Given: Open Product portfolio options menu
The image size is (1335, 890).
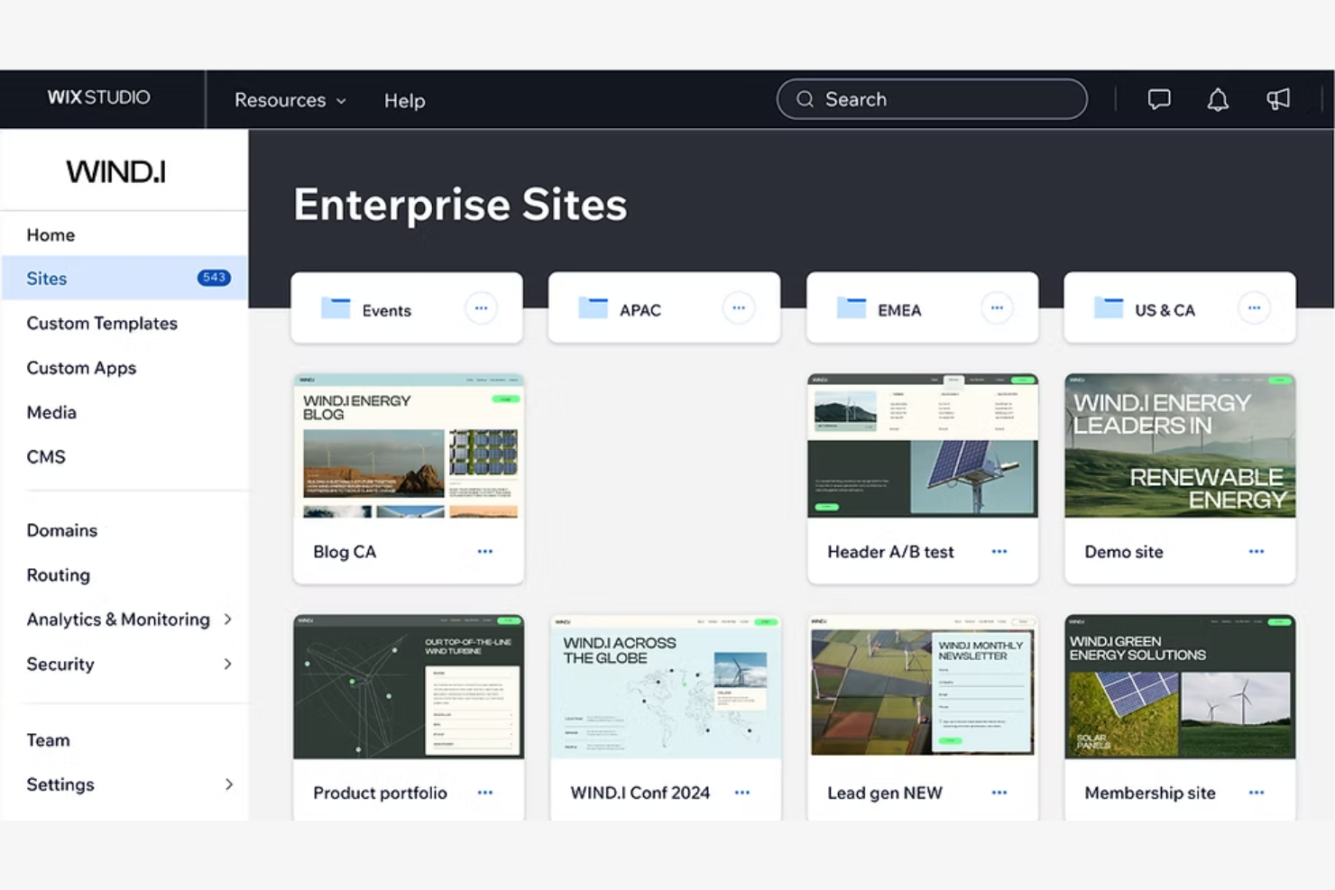Looking at the screenshot, I should click(x=485, y=793).
